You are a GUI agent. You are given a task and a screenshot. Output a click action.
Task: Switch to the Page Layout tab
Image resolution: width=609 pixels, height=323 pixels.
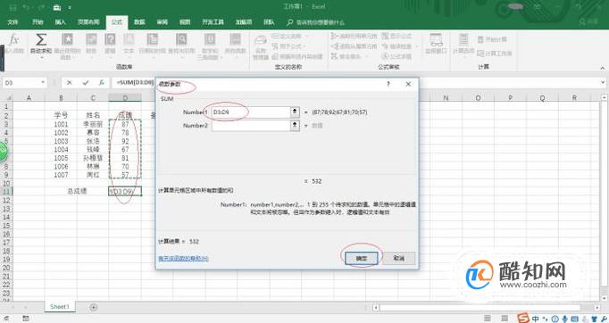pos(88,22)
